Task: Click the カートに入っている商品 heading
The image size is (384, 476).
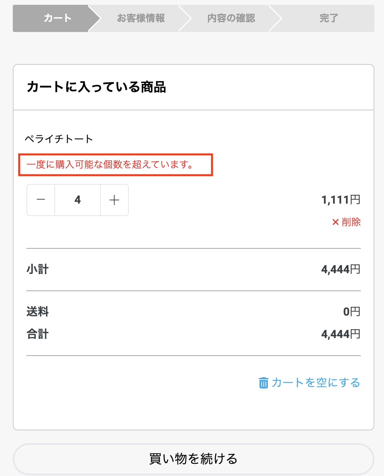Action: [x=96, y=87]
